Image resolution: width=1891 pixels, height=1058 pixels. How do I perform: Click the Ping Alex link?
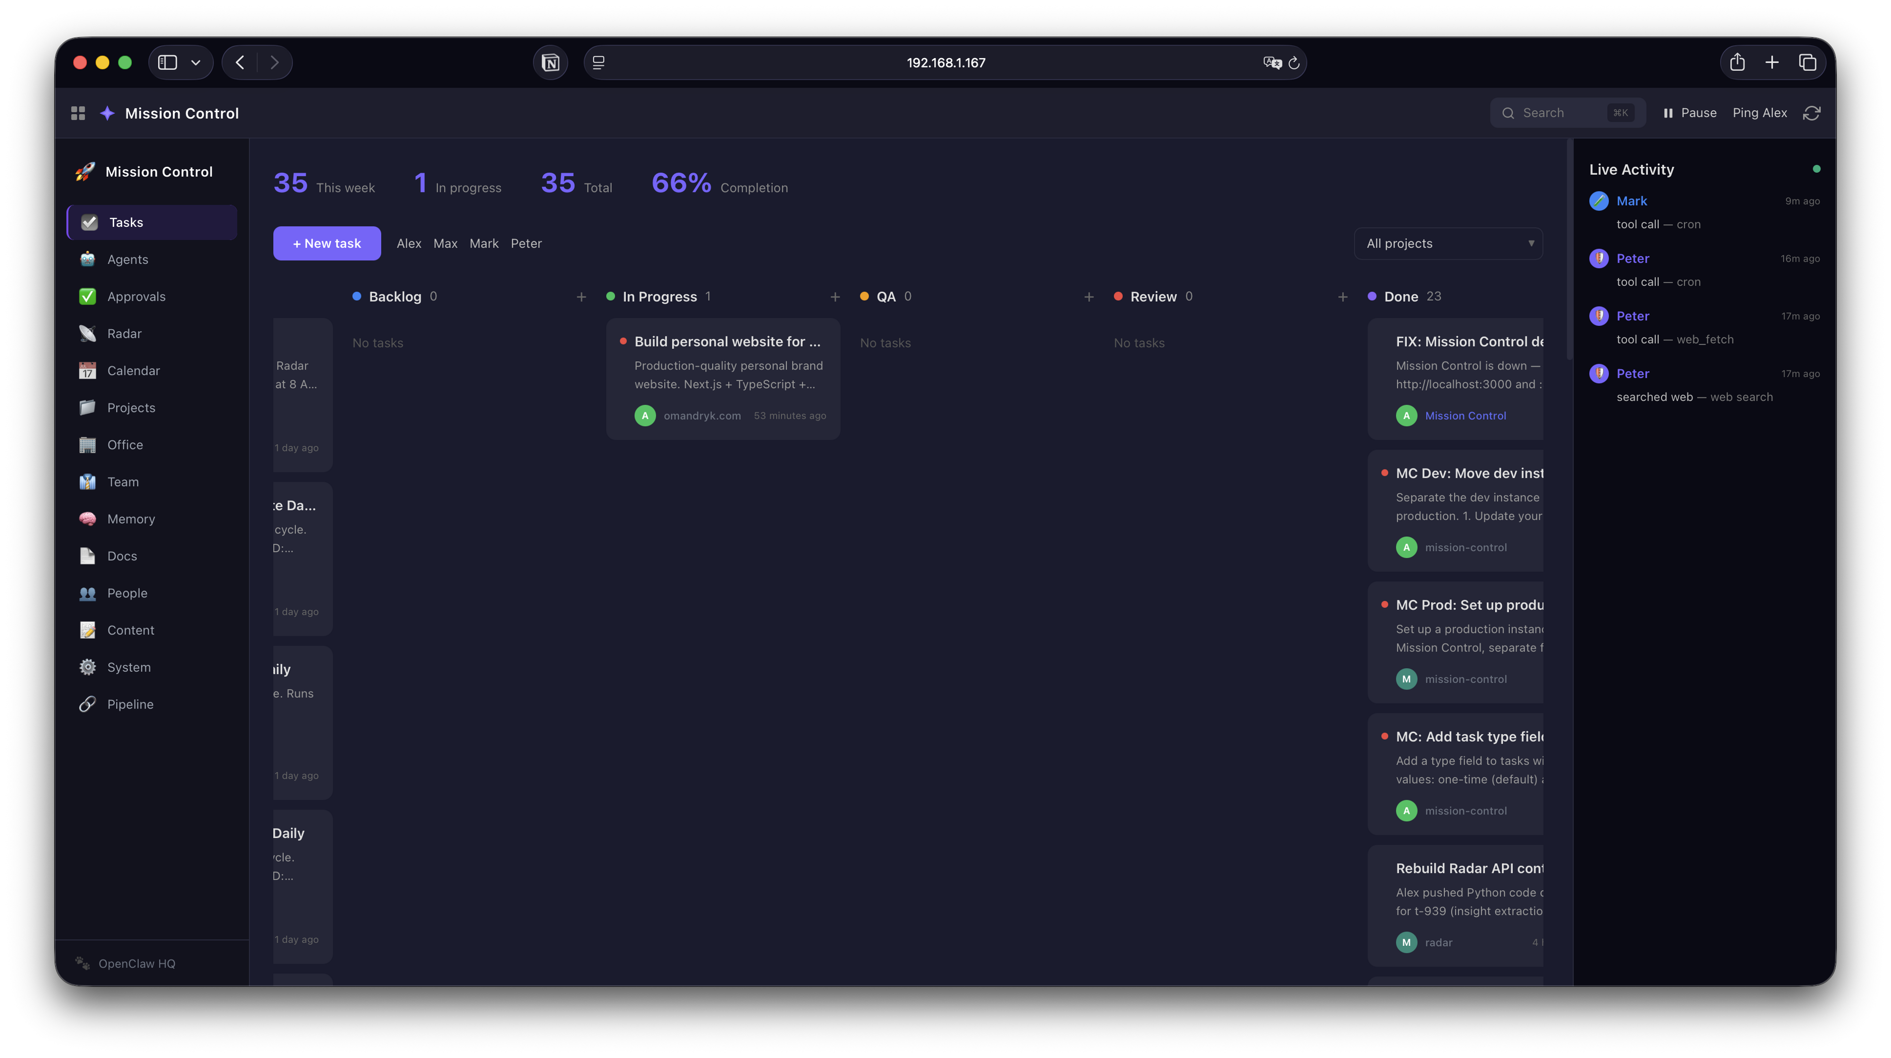(1760, 112)
